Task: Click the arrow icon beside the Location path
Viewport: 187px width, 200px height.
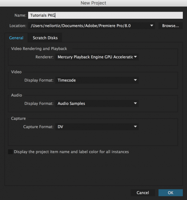Action: 152,26
